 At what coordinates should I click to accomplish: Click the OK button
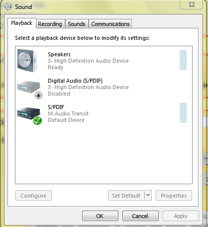click(100, 216)
